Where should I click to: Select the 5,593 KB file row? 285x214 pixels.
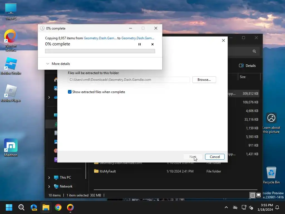(244, 137)
